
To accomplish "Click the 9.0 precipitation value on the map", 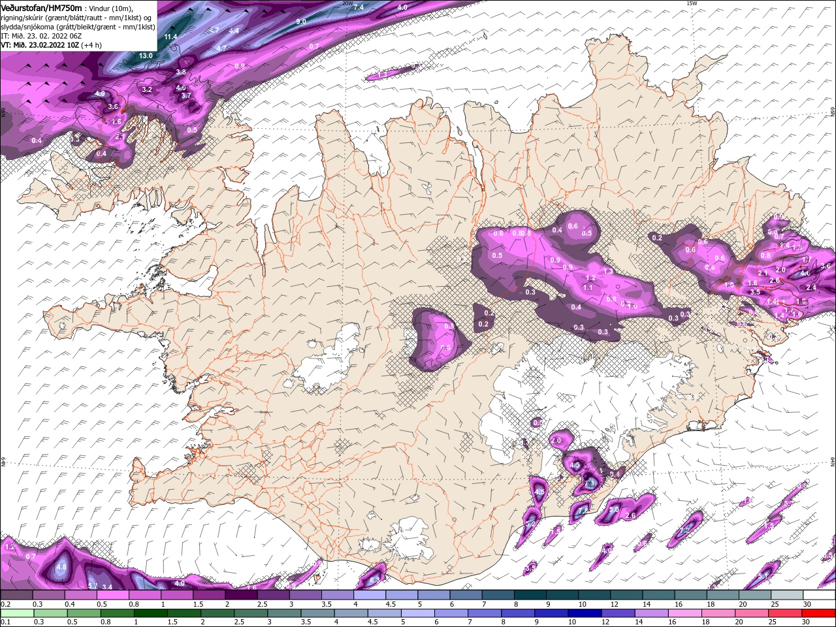I will pos(301,22).
